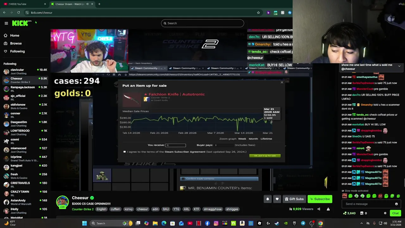Click the cuffem tag

coord(115,209)
